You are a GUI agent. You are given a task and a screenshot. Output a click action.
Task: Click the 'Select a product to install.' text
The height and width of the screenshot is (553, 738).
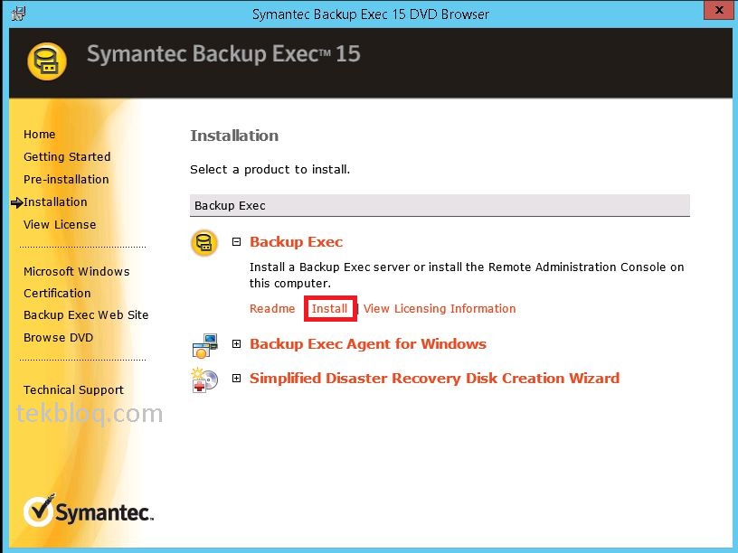click(270, 169)
